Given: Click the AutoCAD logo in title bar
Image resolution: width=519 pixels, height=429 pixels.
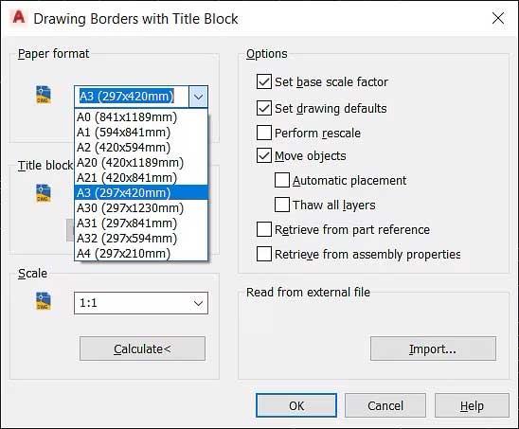Looking at the screenshot, I should pos(19,17).
